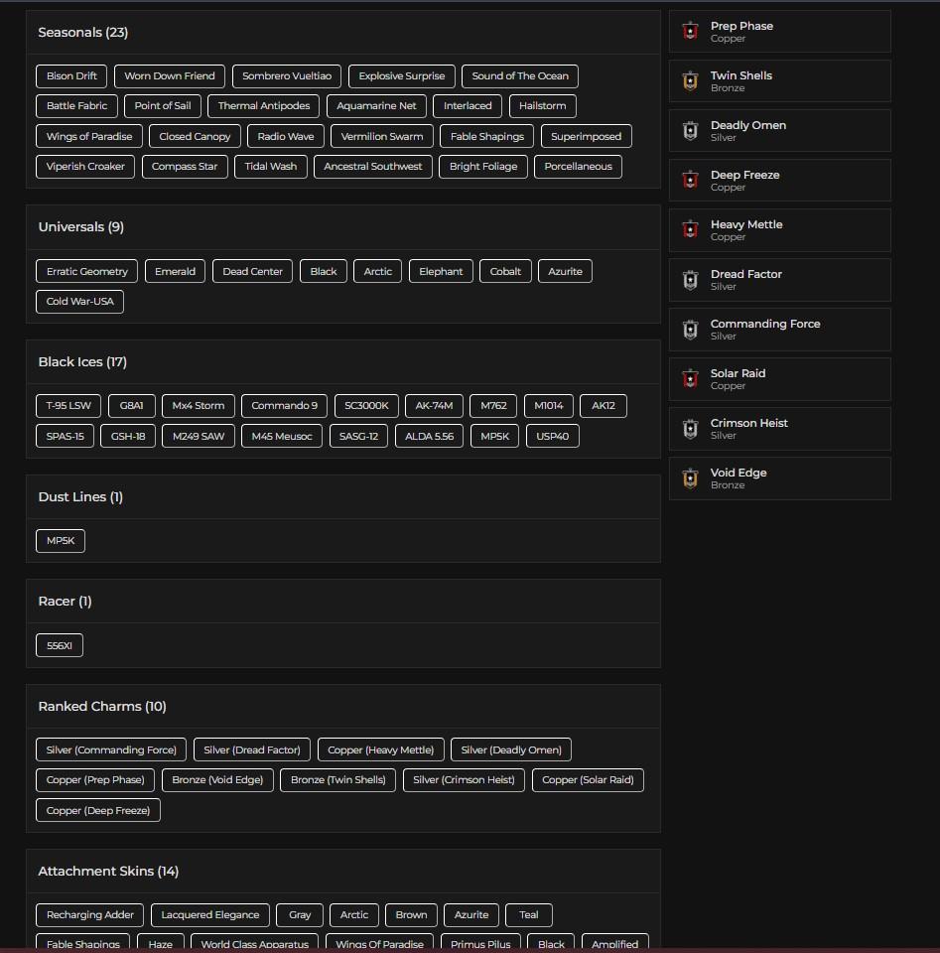Select the Cold War-USA tag

click(80, 302)
